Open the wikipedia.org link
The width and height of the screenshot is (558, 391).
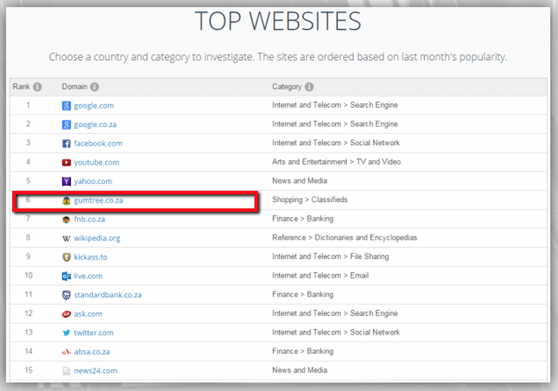point(97,238)
